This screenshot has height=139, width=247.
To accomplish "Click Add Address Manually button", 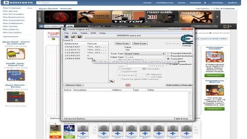I will coord(179,85).
